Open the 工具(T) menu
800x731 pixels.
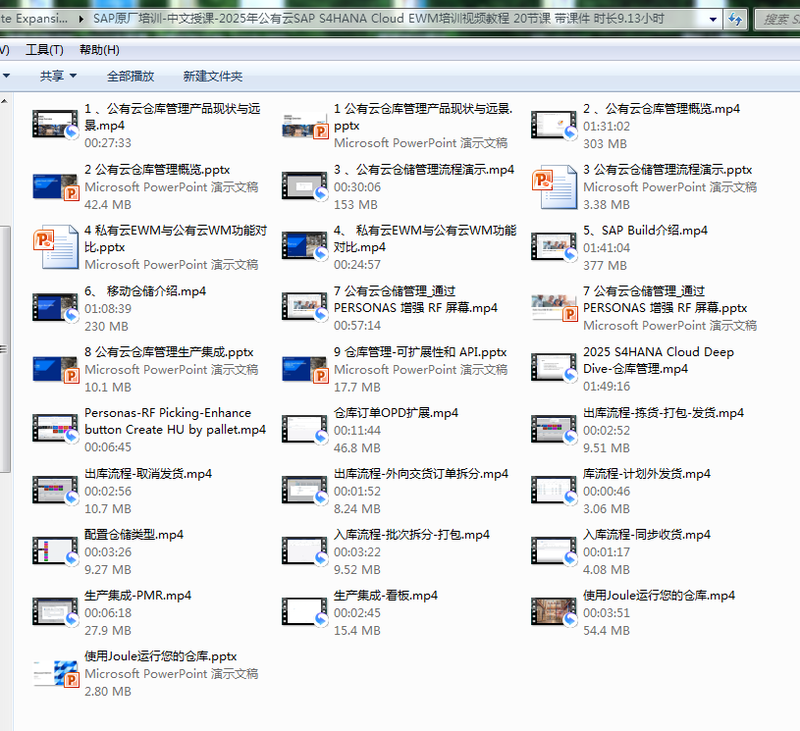[x=44, y=50]
